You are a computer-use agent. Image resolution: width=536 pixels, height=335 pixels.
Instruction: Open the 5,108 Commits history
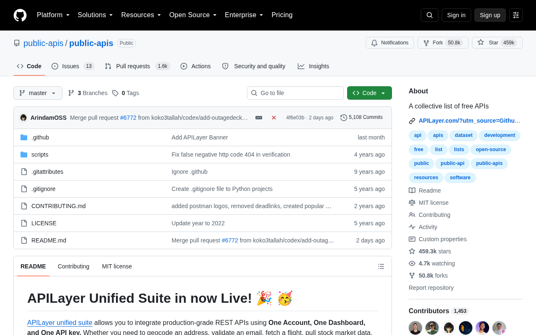[362, 118]
